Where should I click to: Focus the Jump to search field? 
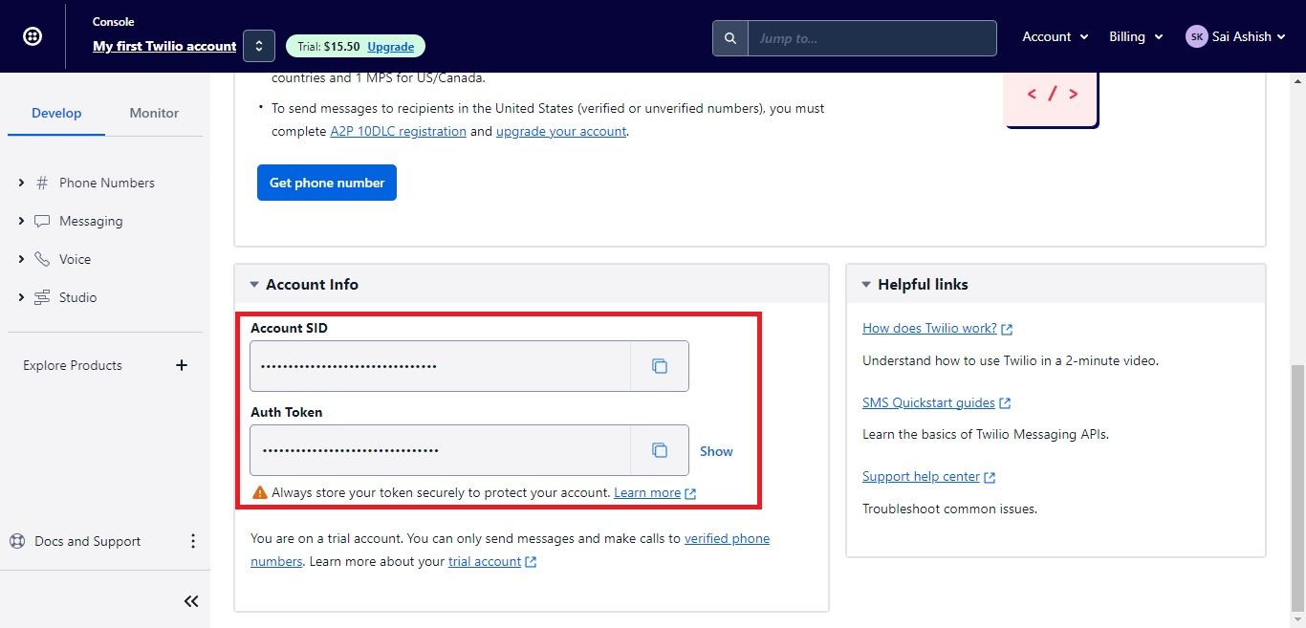[x=872, y=38]
